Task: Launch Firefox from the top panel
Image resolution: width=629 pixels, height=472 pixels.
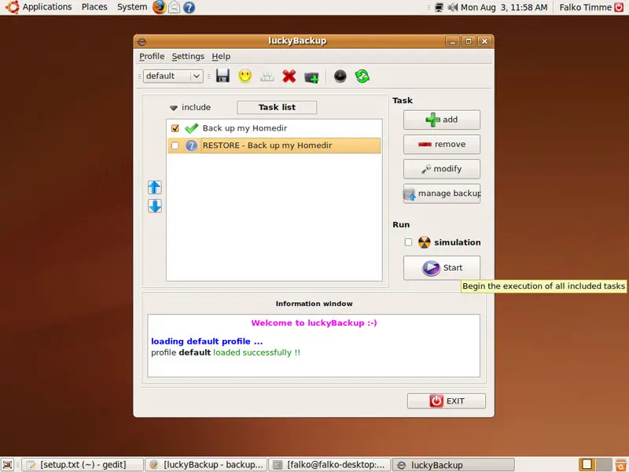Action: (x=160, y=7)
